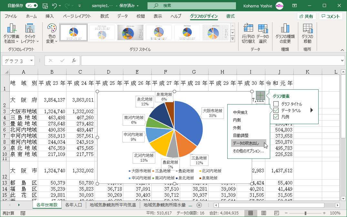347x217 pixels.
Task: Switch to the 数式 ribbon tab
Action: point(105,16)
